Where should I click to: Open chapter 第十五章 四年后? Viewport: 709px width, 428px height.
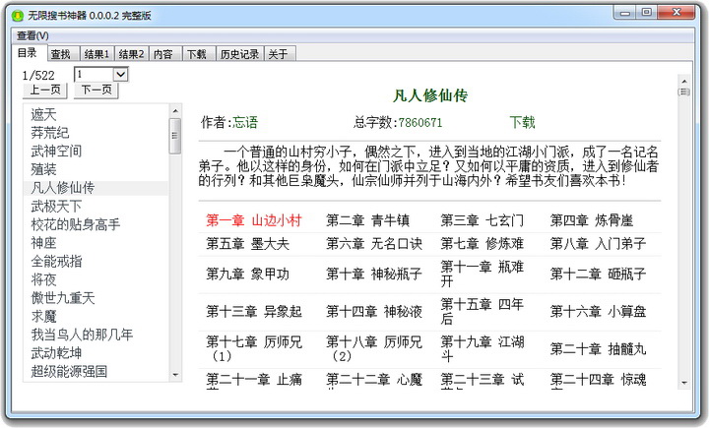(x=482, y=311)
